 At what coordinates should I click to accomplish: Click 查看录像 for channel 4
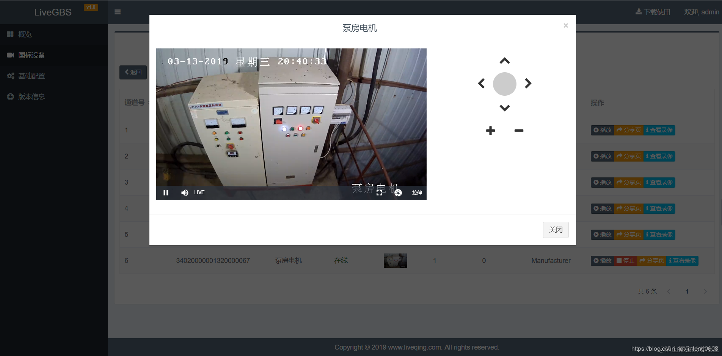tap(659, 208)
